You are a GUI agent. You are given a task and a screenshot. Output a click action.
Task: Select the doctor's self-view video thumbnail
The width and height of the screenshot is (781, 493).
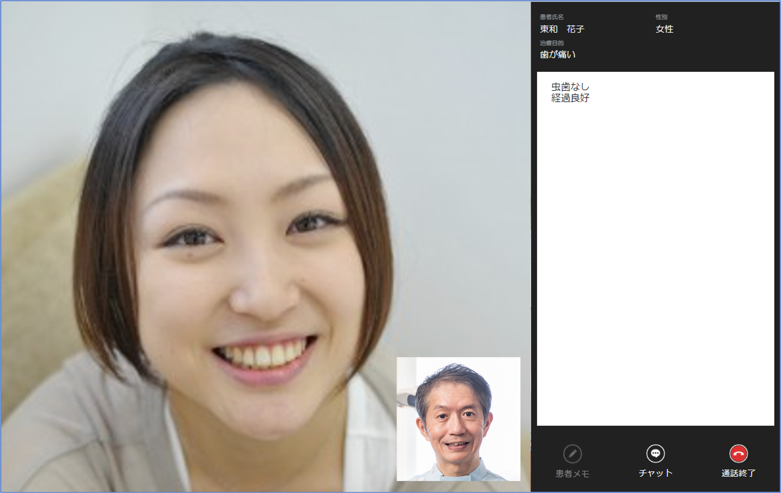(458, 419)
